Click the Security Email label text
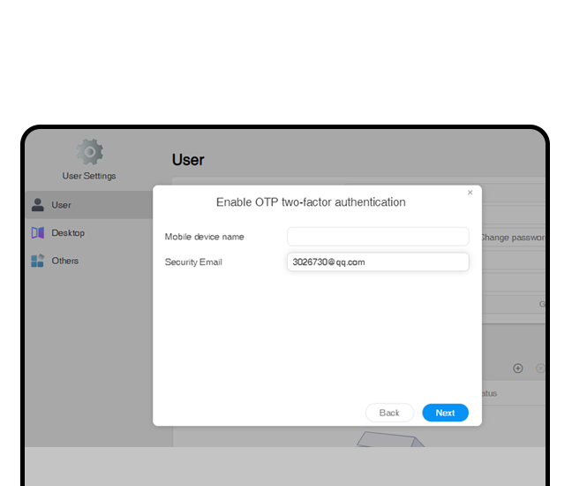Viewport: 572px width, 486px height. [x=193, y=262]
